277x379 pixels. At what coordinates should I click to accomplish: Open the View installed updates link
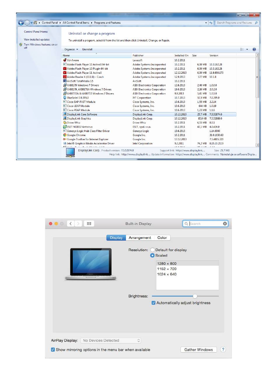coord(37,40)
